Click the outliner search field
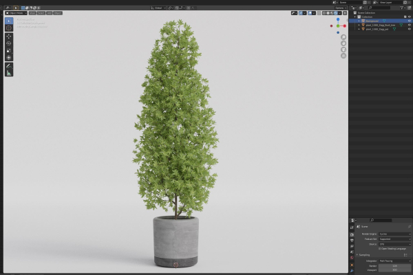413x275 pixels. pos(379,8)
